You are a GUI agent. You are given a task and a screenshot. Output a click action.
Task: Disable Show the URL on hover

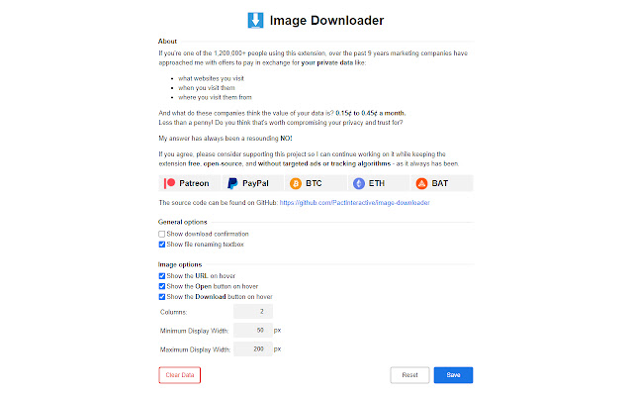pyautogui.click(x=162, y=276)
